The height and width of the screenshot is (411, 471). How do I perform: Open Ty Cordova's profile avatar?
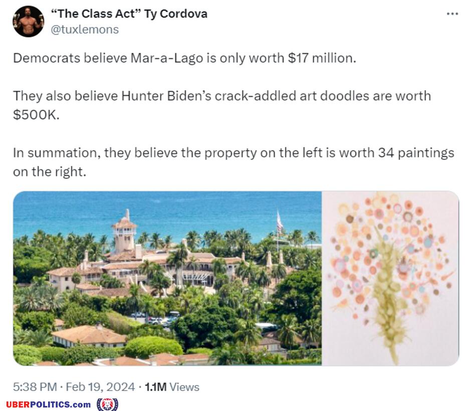(x=29, y=22)
